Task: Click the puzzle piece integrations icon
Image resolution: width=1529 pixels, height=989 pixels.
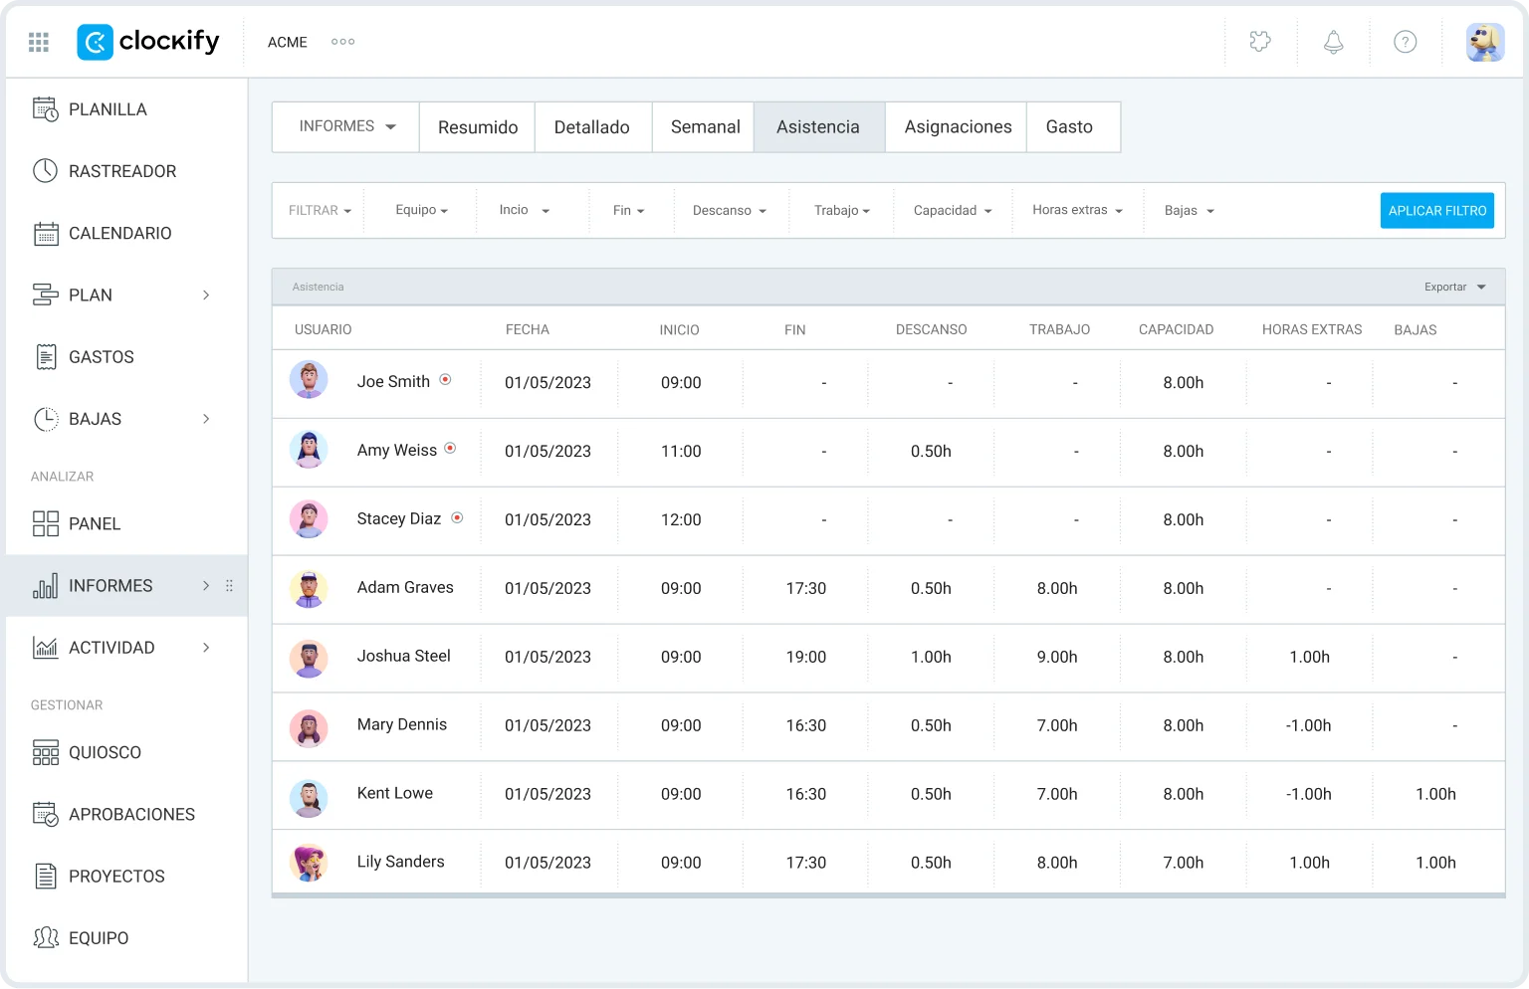Action: pos(1260,42)
